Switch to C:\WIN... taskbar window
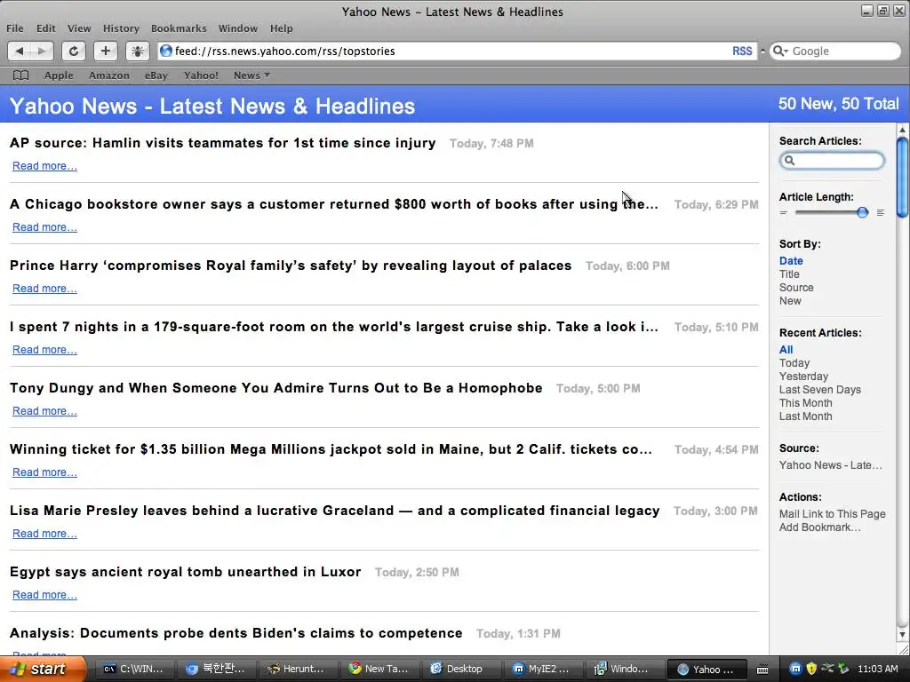 point(133,670)
